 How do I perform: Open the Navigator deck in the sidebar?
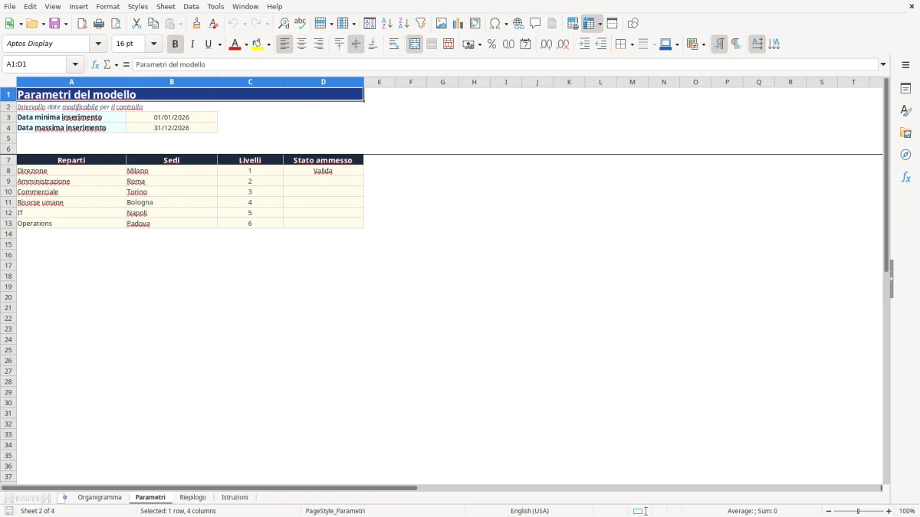coord(905,155)
